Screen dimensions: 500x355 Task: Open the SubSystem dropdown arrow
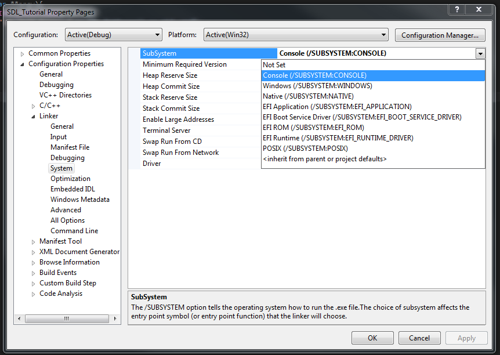tap(480, 53)
